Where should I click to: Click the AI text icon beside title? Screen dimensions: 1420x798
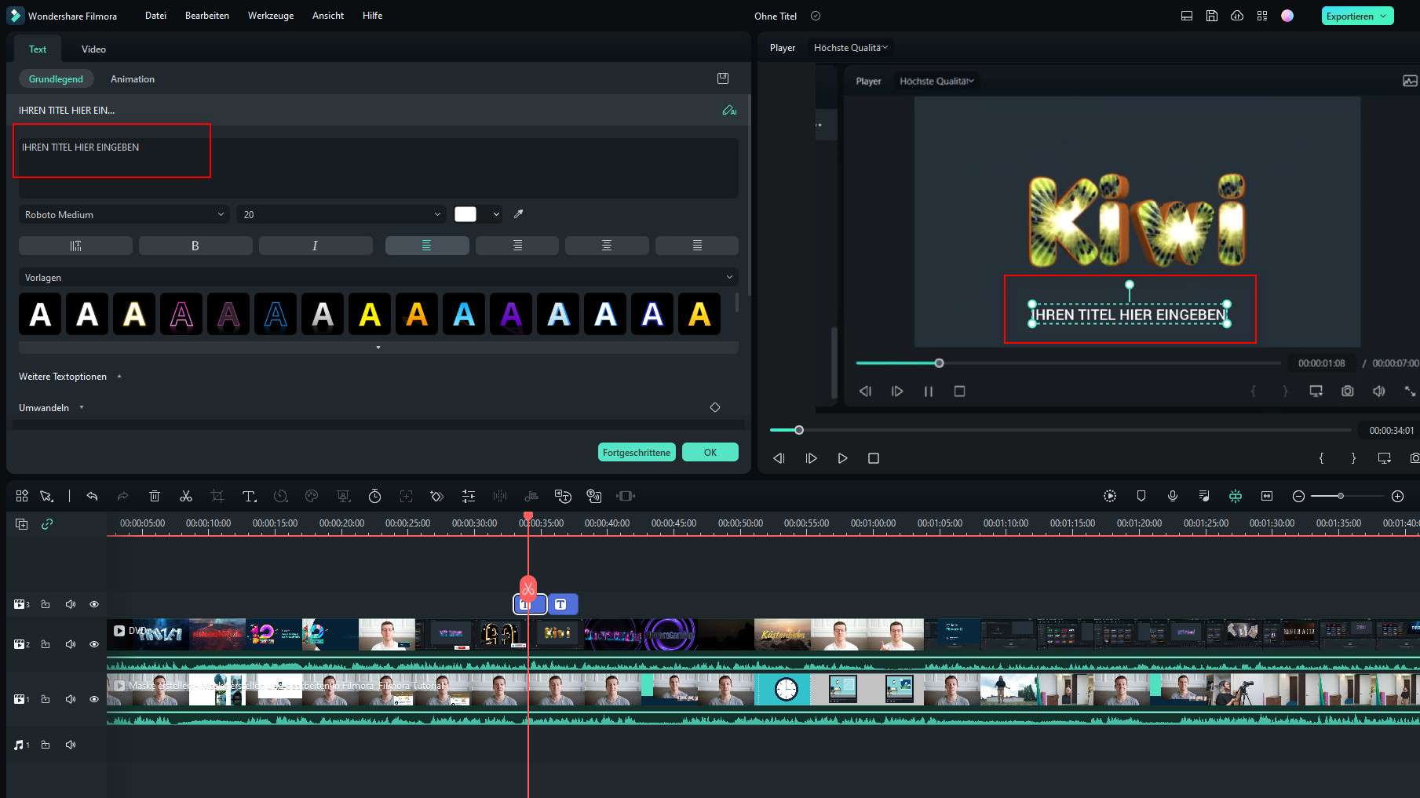(x=729, y=111)
